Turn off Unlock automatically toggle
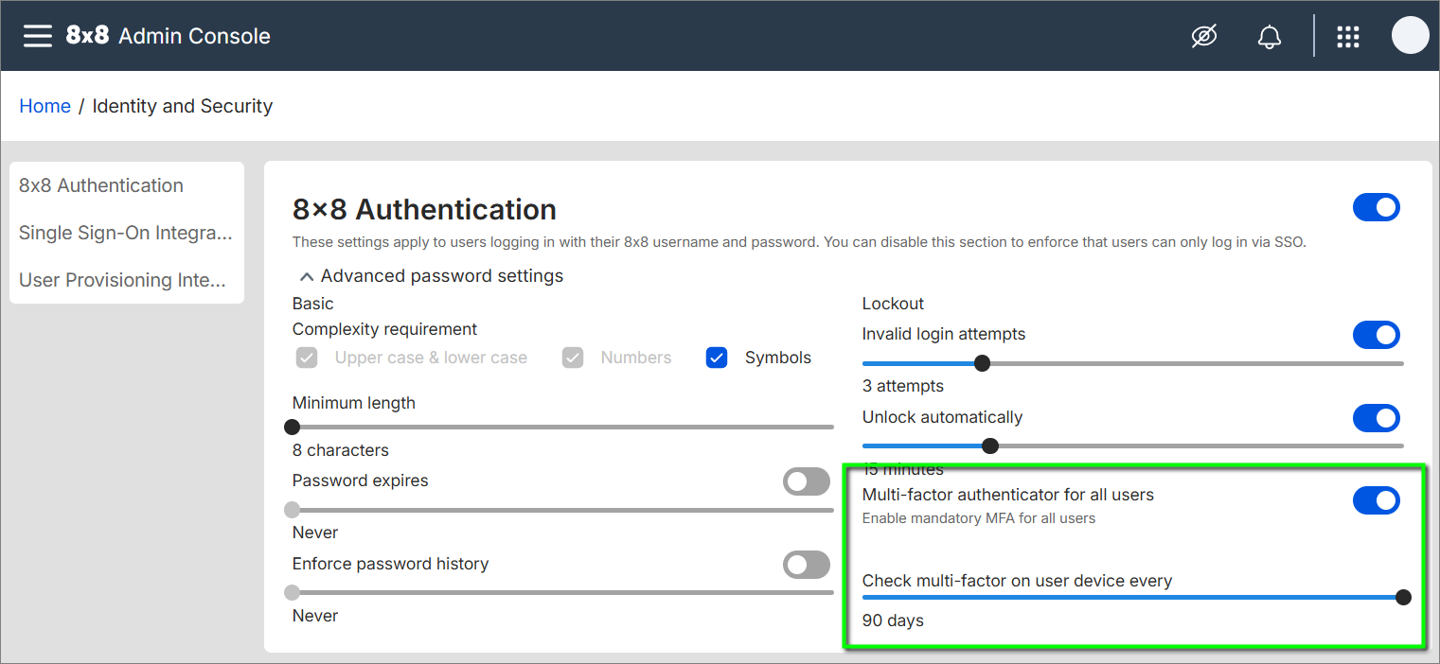Image resolution: width=1440 pixels, height=664 pixels. (1376, 418)
